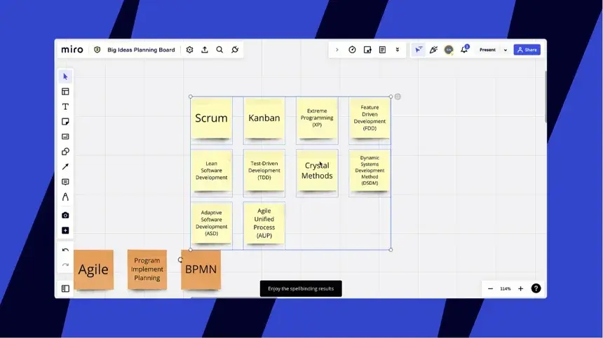The height and width of the screenshot is (338, 603).
Task: Select the Kanban sticky note
Action: pyautogui.click(x=264, y=118)
